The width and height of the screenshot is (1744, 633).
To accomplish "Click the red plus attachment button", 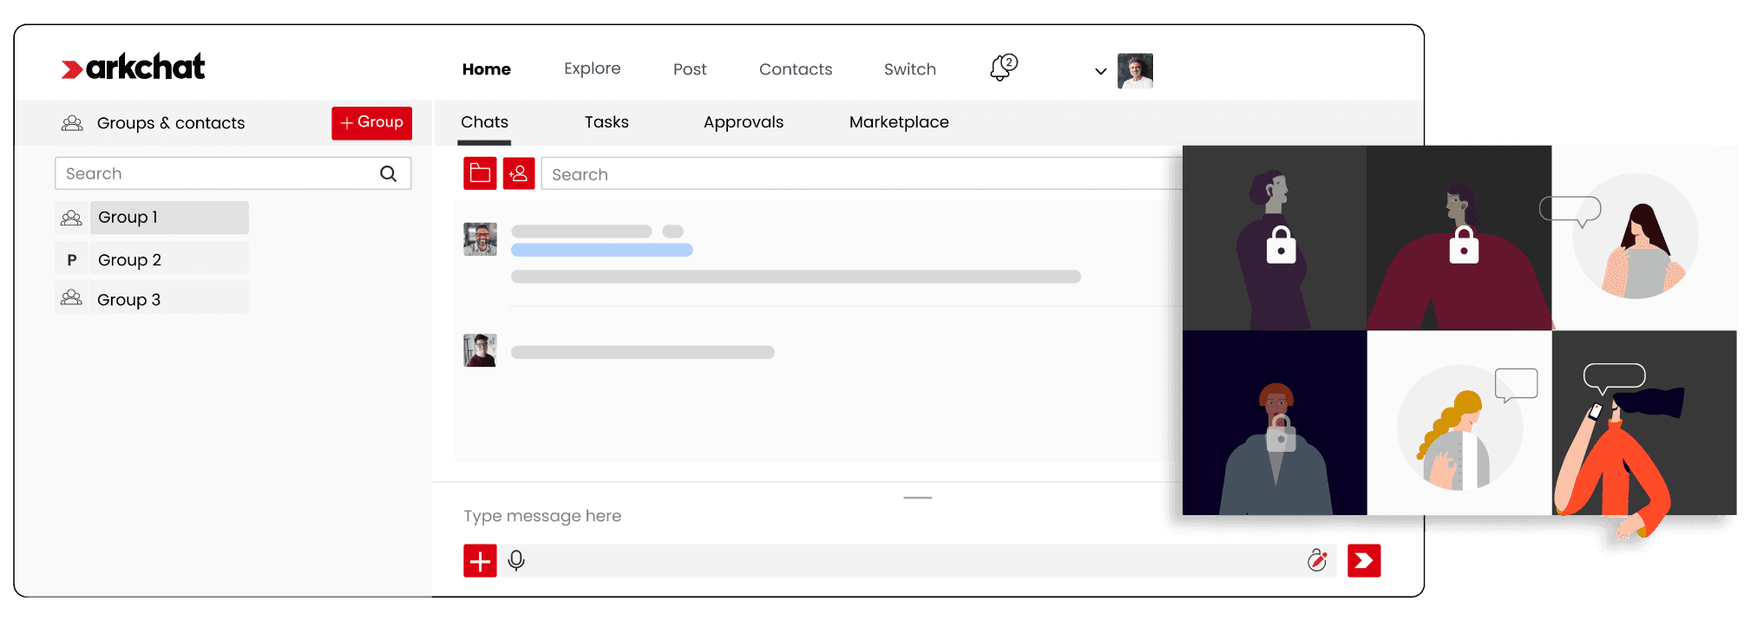I will (480, 561).
